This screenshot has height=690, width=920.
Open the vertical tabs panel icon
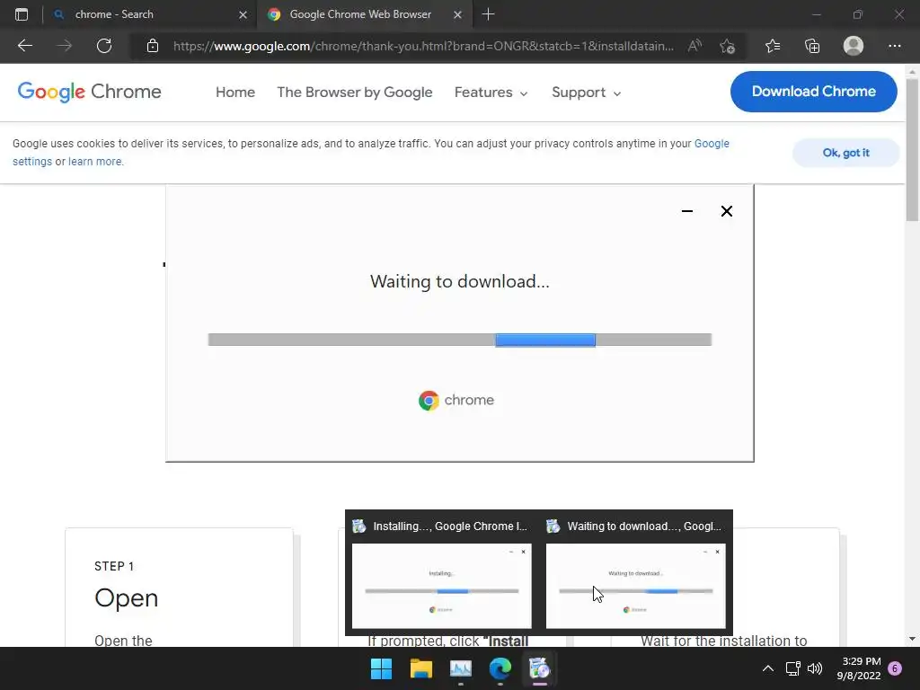point(22,14)
